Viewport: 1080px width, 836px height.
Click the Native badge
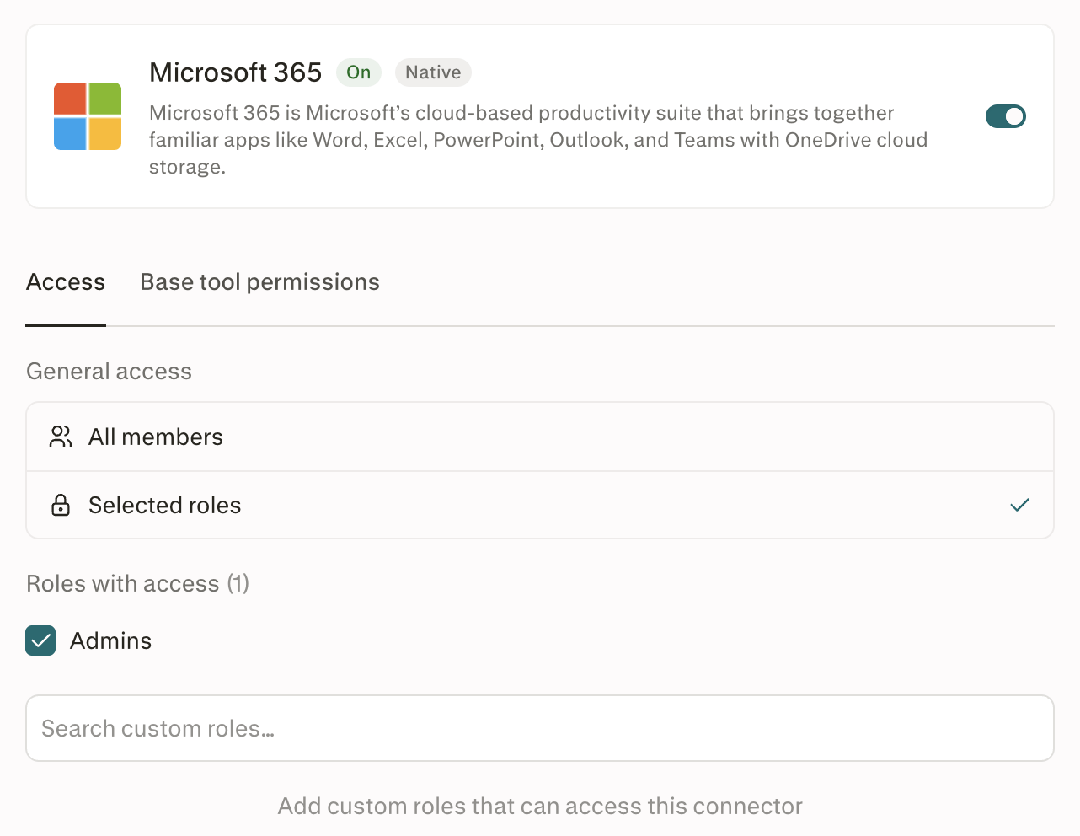[x=433, y=72]
